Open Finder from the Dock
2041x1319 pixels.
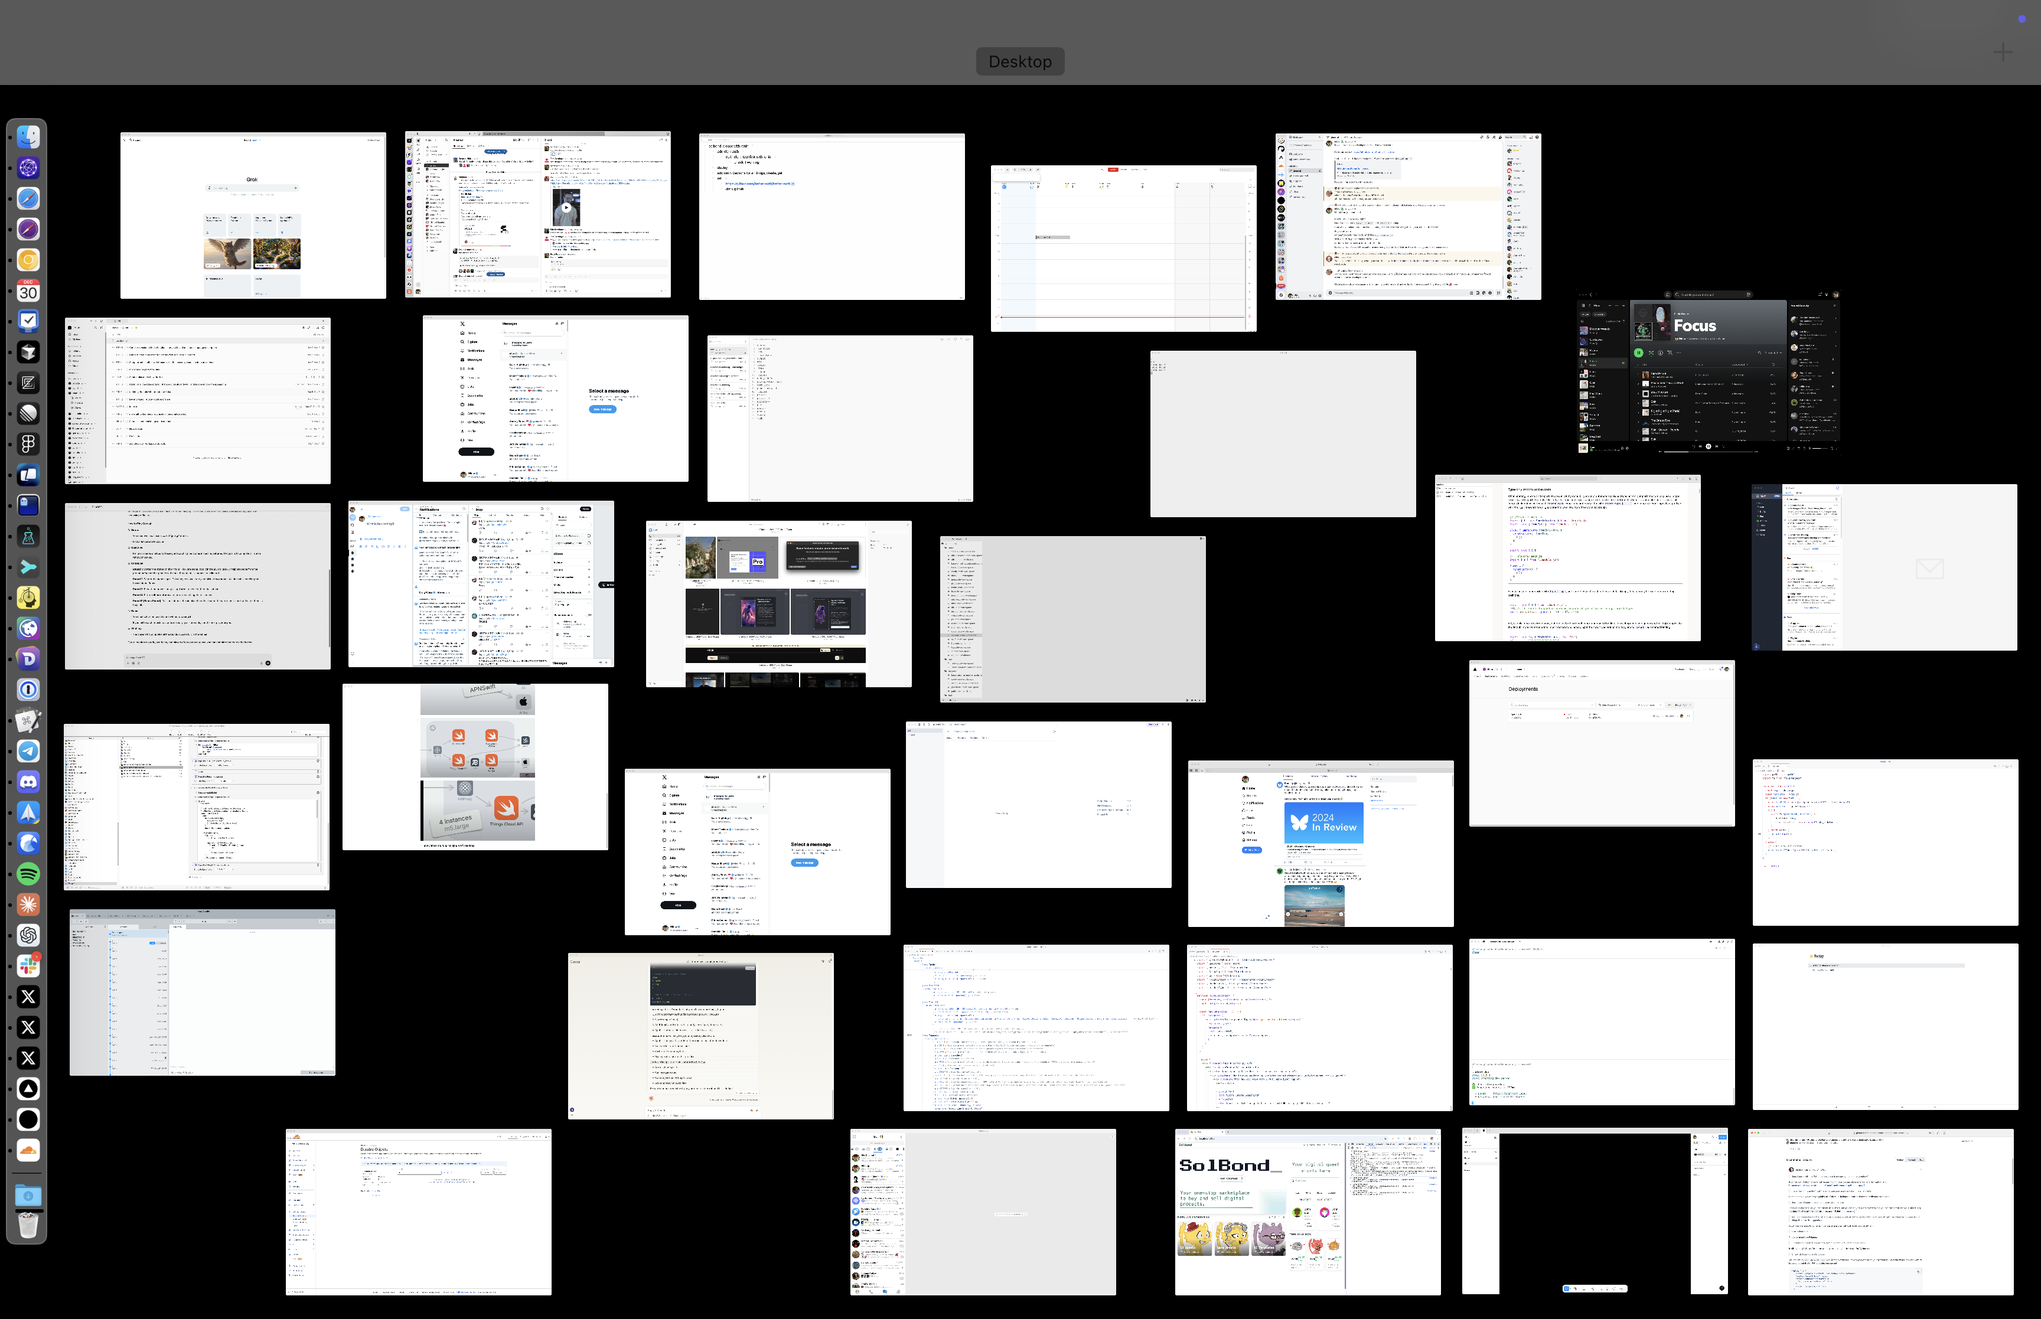point(28,137)
